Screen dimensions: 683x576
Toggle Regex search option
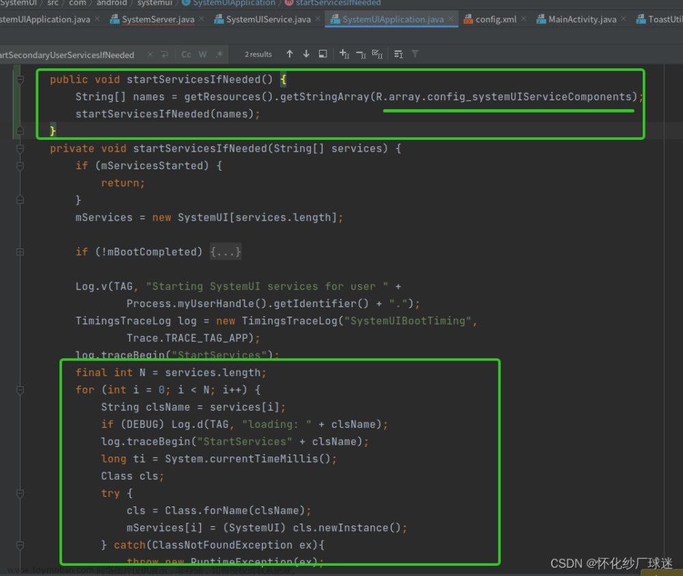219,55
